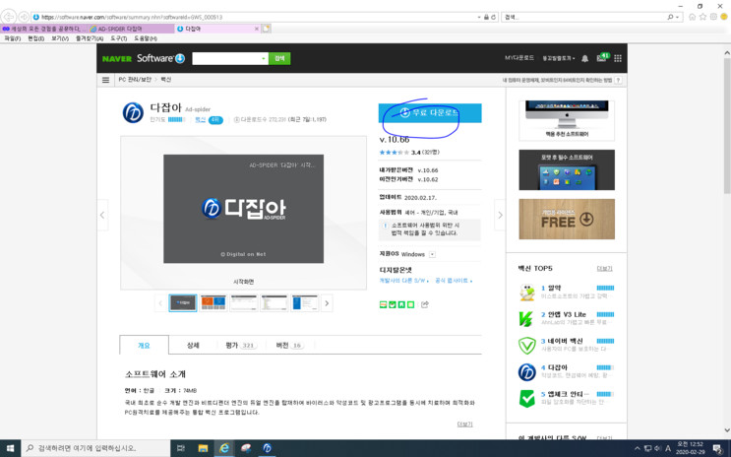
Task: Switch to the 개요 tab
Action: [144, 346]
